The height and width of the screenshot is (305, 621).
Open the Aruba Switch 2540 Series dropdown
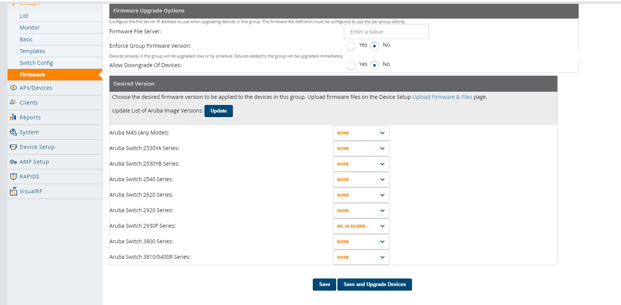click(x=361, y=180)
